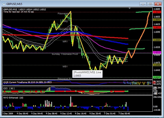Viewport: 164px width, 118px height.
Task: Select the 'Fibonacci R2' level label
Action: 65,13
